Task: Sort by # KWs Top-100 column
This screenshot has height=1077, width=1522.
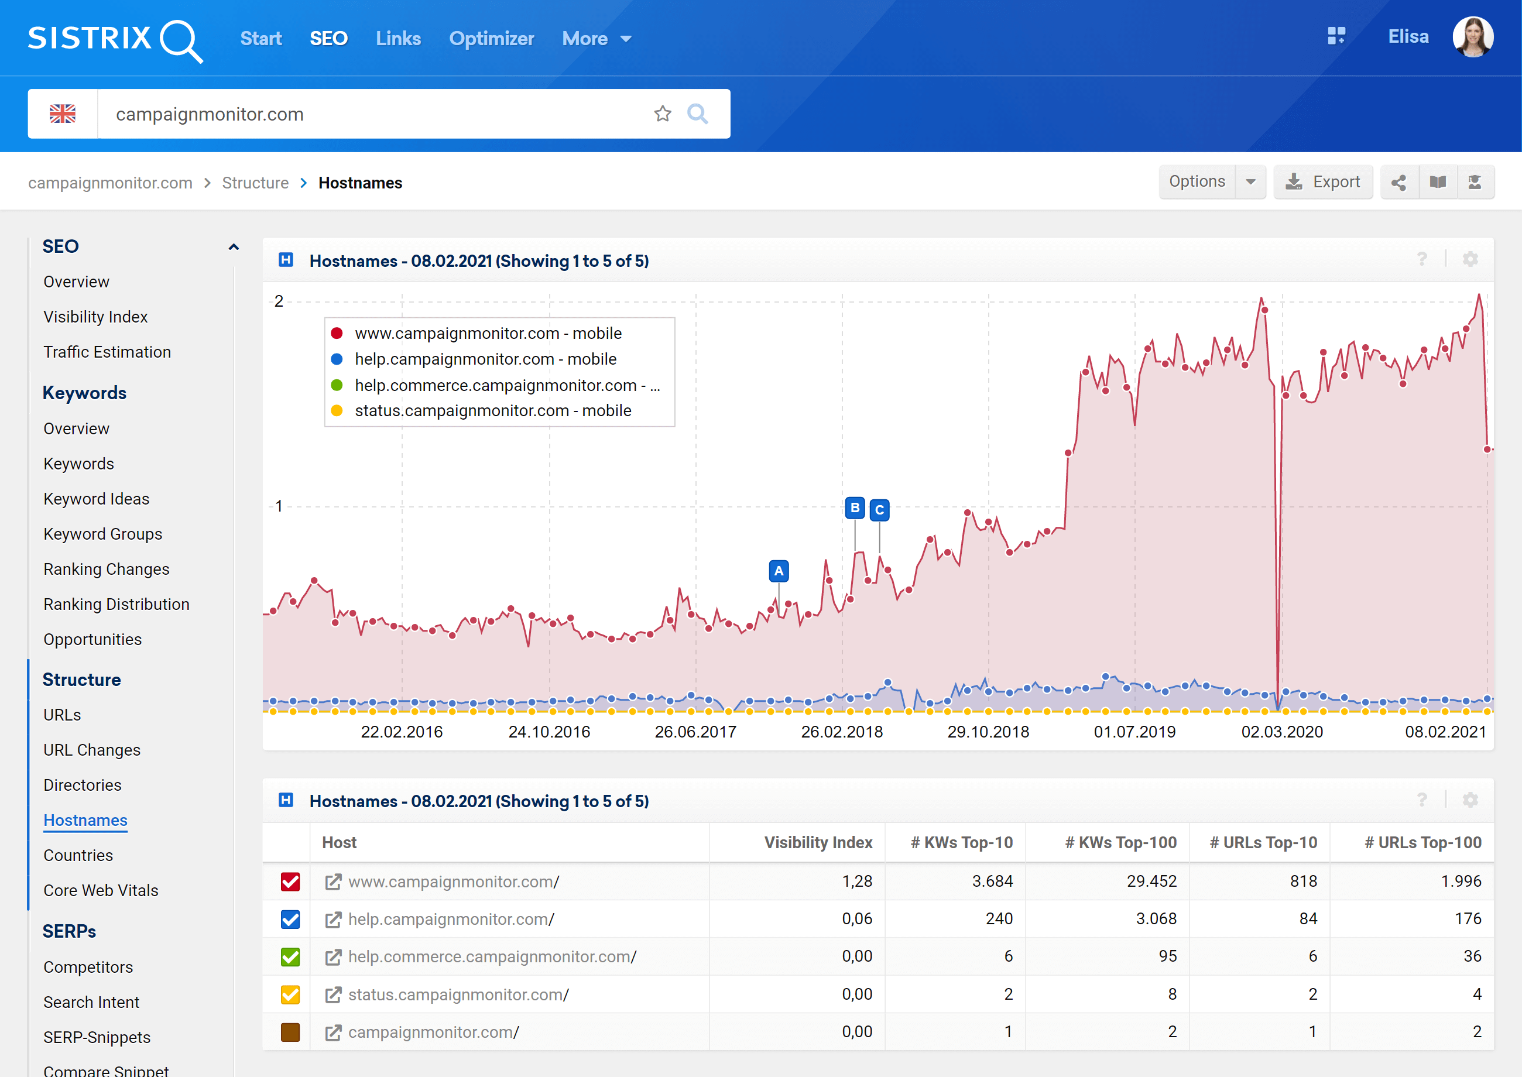Action: pyautogui.click(x=1121, y=842)
